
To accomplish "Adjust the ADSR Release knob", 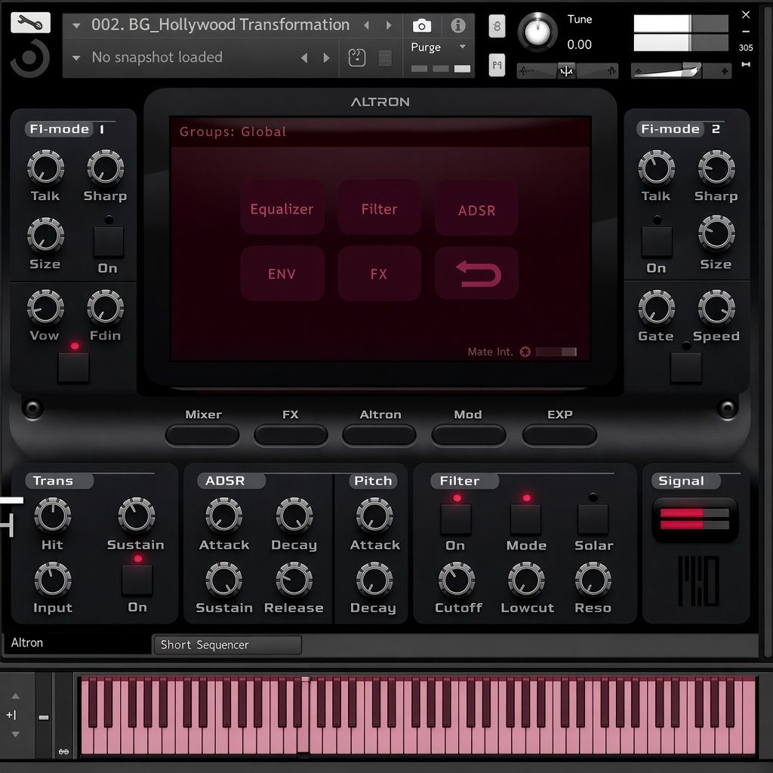I will point(294,581).
